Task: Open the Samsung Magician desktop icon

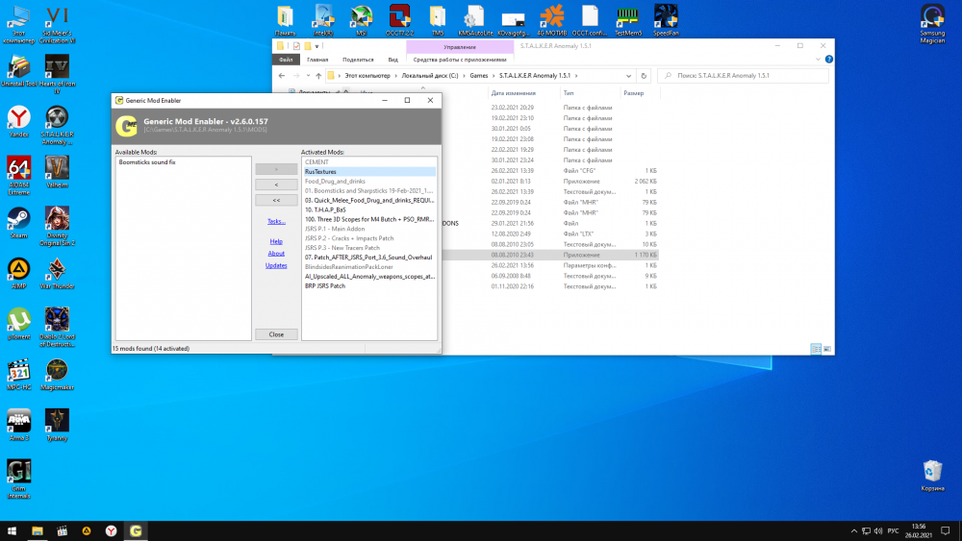Action: coord(932,17)
